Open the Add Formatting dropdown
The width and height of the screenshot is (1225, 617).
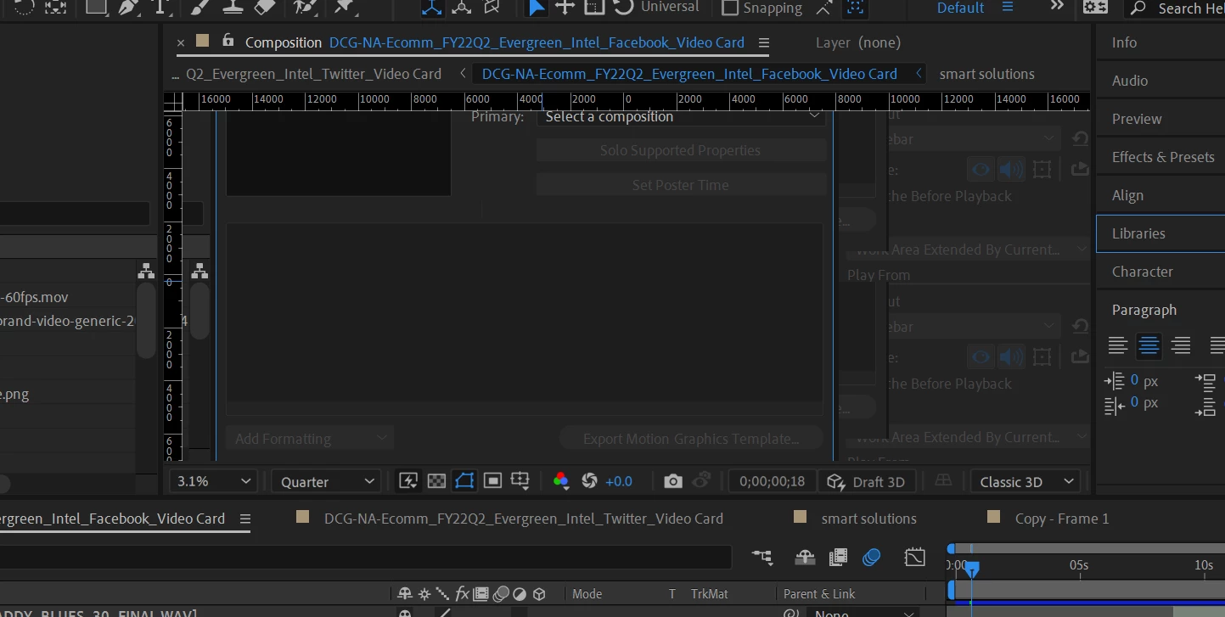click(x=309, y=439)
